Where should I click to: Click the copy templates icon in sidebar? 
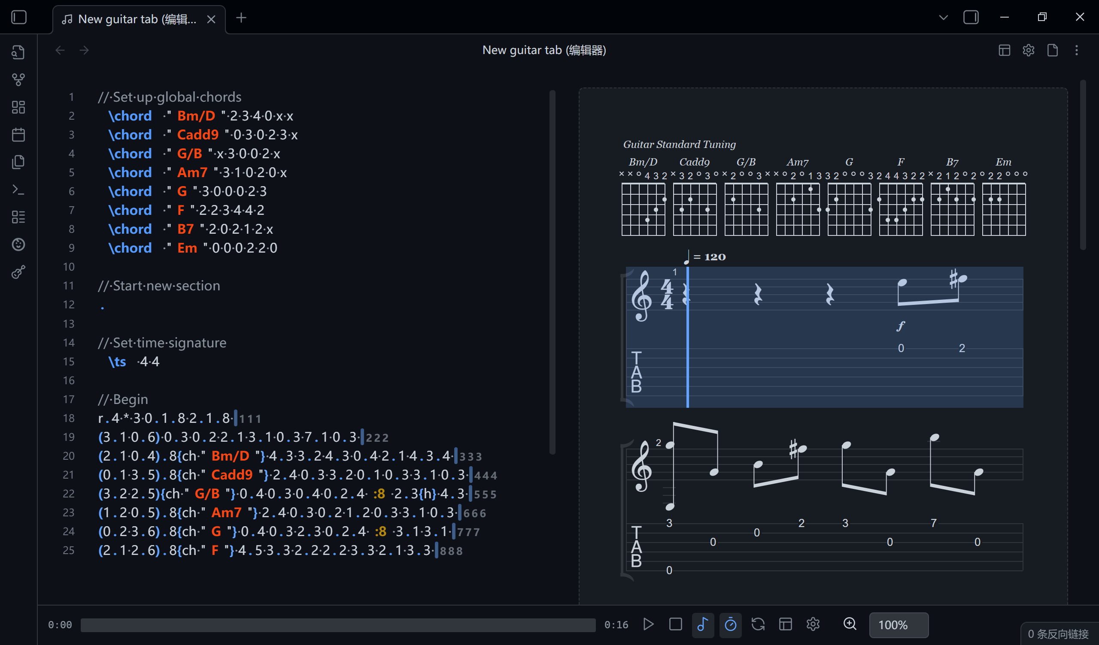coord(18,162)
